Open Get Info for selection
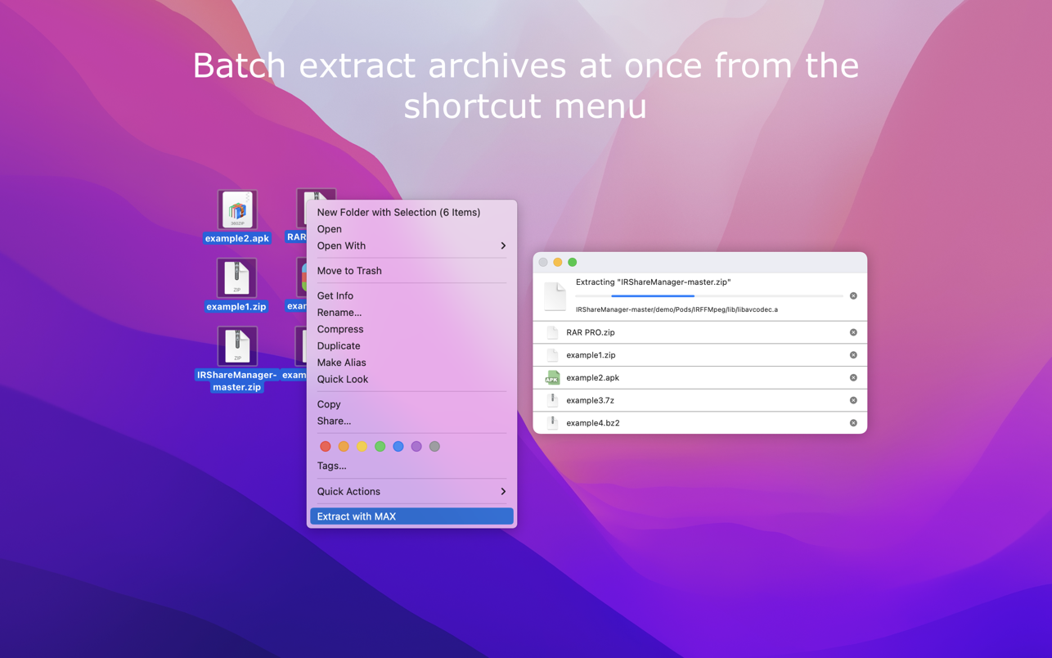The image size is (1052, 658). click(335, 295)
